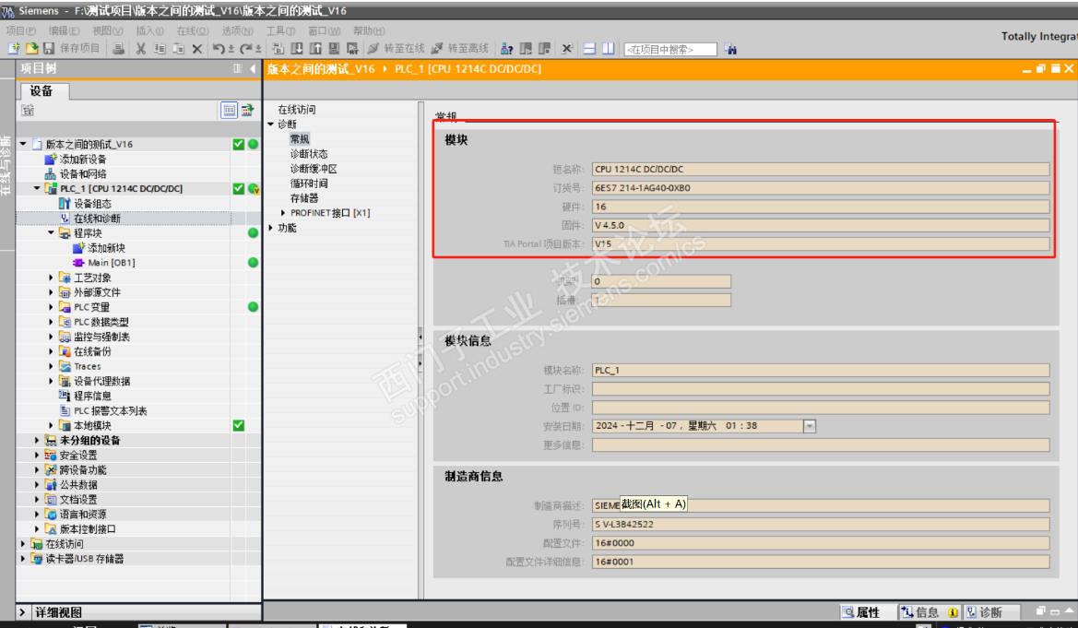Open the 工具 menu
Viewport: 1078px width, 628px height.
(x=280, y=31)
